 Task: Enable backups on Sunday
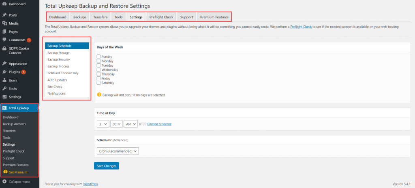[x=99, y=57]
